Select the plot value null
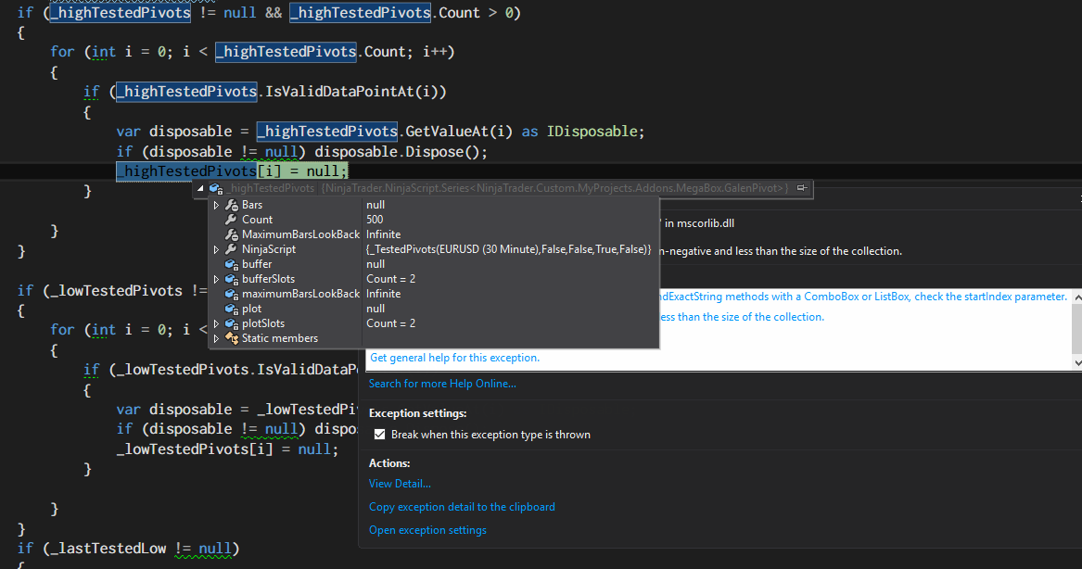The height and width of the screenshot is (569, 1082). [376, 309]
